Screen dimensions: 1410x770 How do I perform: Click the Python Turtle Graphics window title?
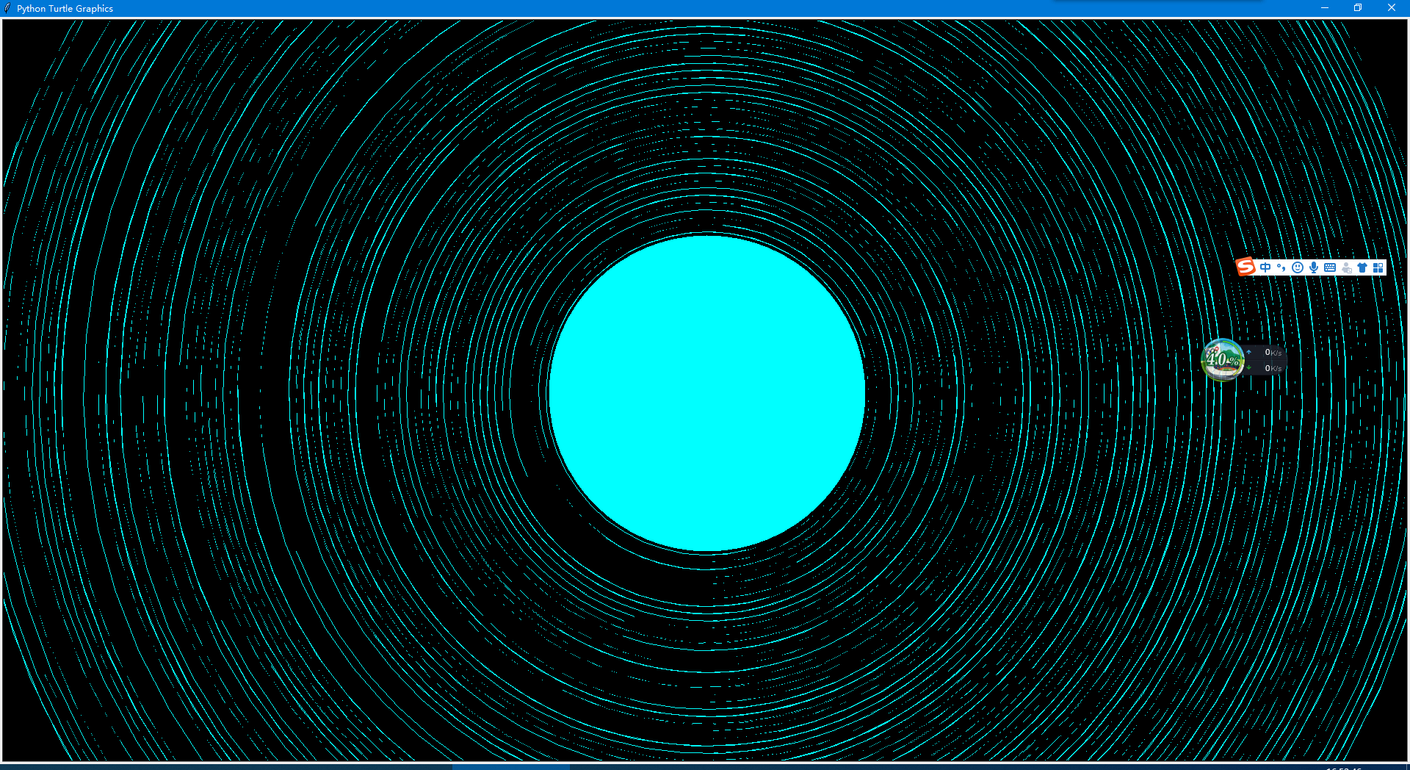(65, 9)
